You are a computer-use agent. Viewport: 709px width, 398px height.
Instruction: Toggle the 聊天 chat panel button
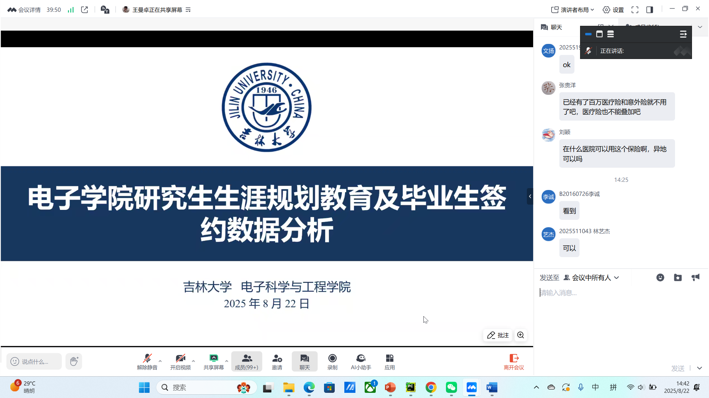[x=304, y=362]
